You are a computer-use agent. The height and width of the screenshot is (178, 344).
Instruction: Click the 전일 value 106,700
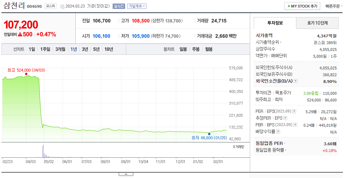pyautogui.click(x=102, y=21)
